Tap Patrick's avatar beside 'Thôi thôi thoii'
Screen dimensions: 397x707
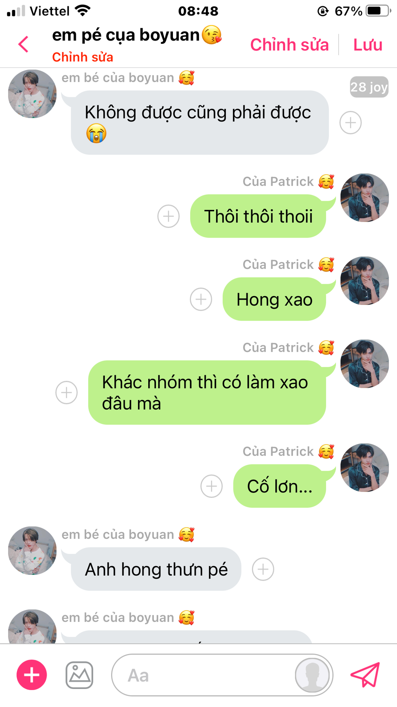coord(364,198)
